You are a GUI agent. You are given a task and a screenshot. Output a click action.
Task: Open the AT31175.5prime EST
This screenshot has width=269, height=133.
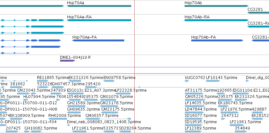193,94
